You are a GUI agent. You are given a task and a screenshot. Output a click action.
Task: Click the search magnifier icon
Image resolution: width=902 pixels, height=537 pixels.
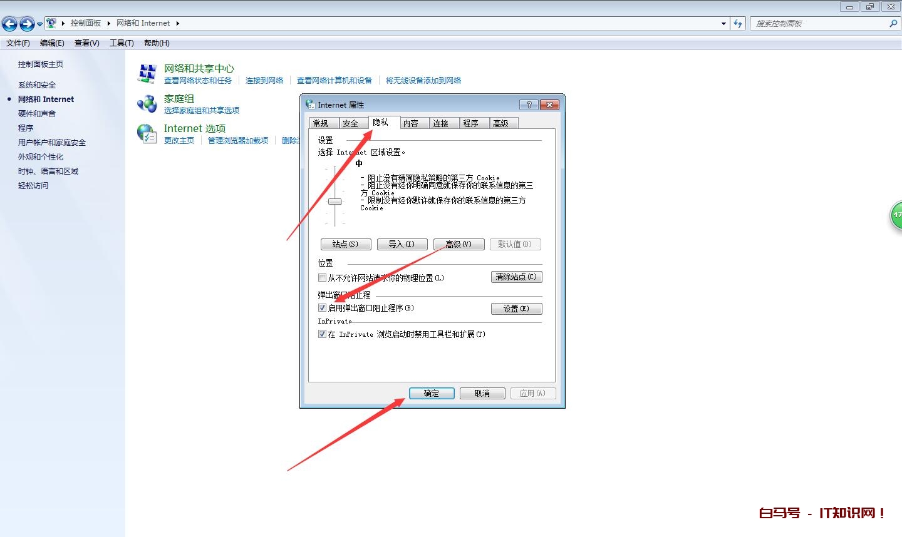pyautogui.click(x=893, y=23)
